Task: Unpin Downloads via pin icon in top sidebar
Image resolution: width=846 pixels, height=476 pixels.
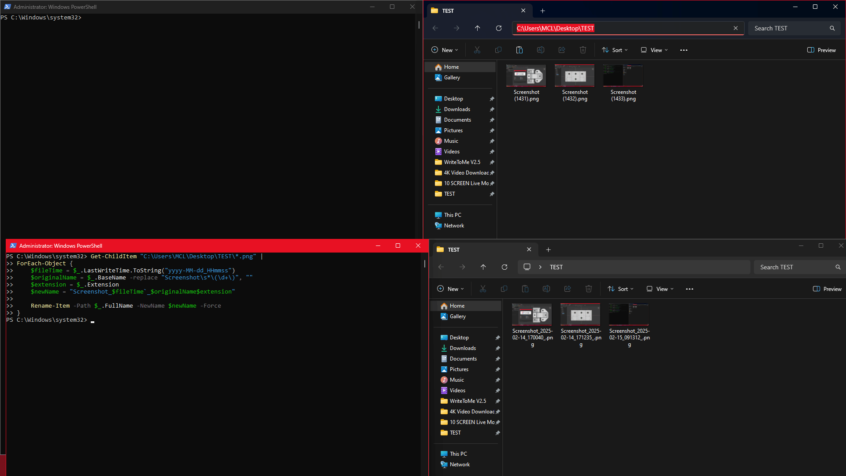Action: 492,109
